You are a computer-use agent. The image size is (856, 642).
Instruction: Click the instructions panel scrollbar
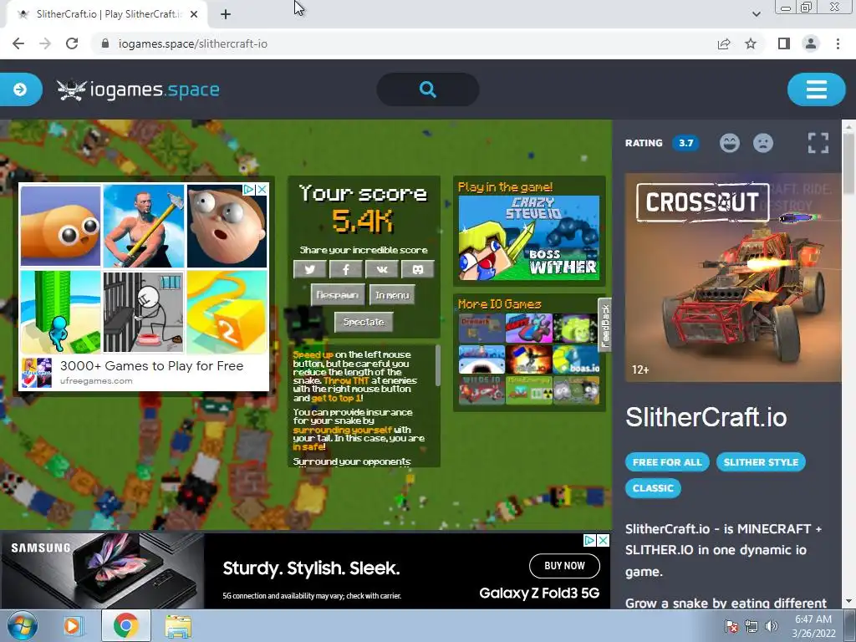pyautogui.click(x=437, y=365)
